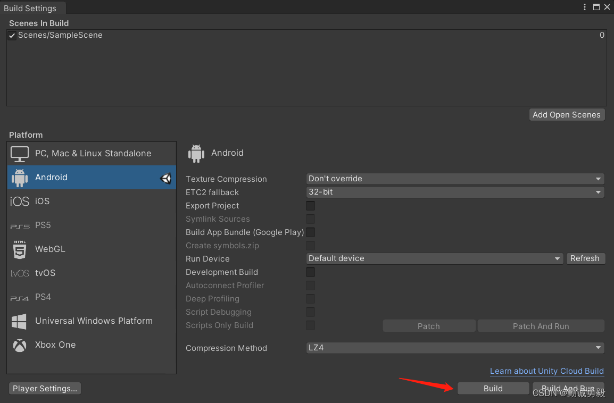Click the Run Device label
Image resolution: width=614 pixels, height=403 pixels.
[208, 259]
